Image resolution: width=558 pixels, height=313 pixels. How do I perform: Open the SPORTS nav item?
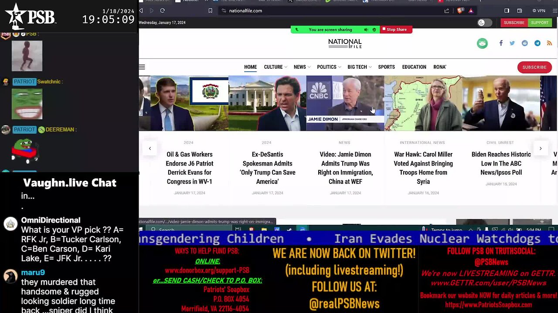click(386, 67)
